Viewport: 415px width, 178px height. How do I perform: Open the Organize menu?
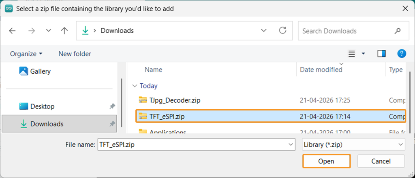click(26, 54)
